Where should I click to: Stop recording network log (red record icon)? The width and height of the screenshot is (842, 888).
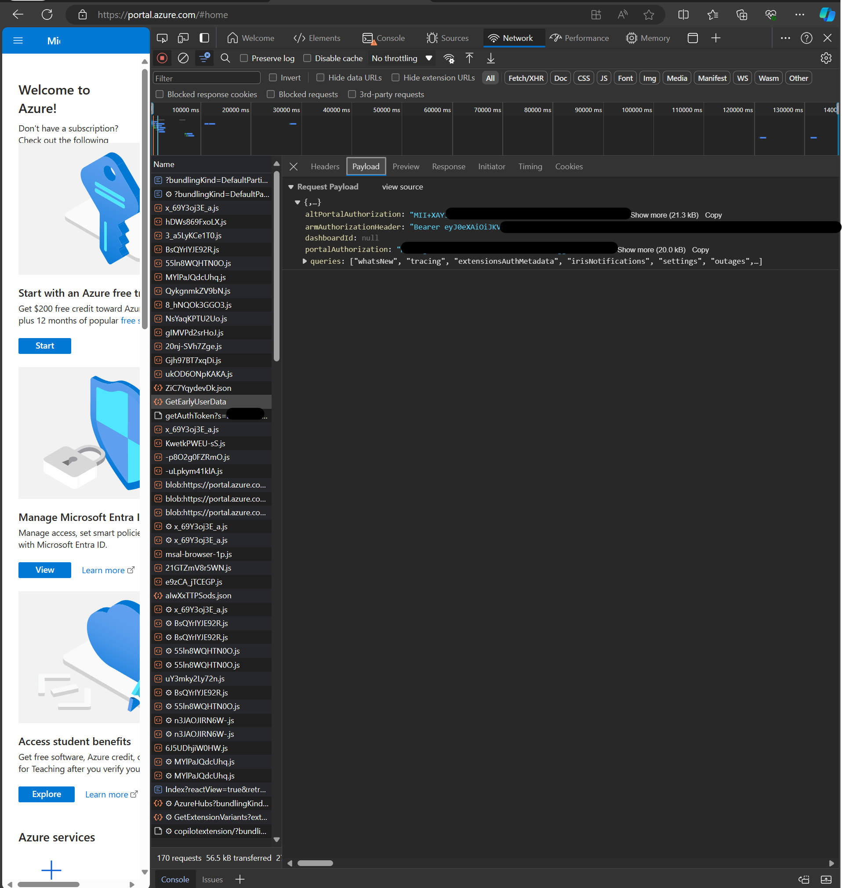pos(163,58)
